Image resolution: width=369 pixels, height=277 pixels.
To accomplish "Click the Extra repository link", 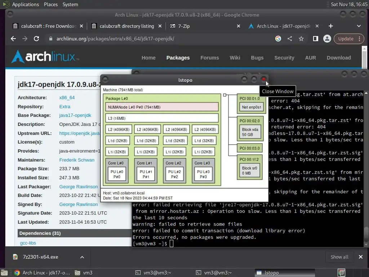I will [x=65, y=106].
